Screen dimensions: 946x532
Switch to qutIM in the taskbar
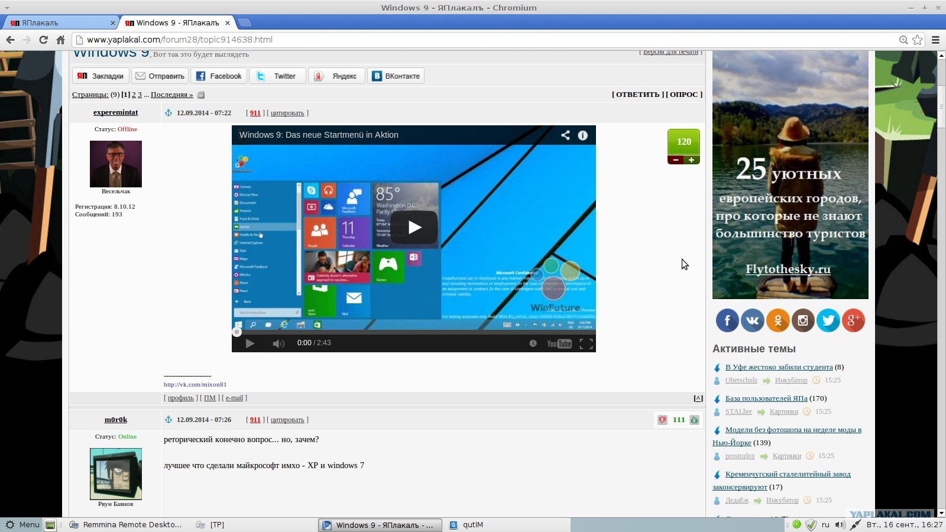tap(467, 525)
